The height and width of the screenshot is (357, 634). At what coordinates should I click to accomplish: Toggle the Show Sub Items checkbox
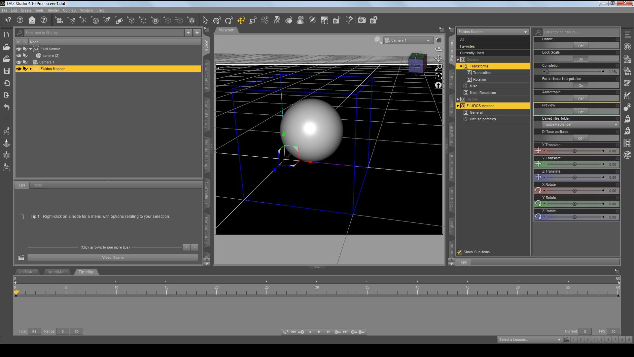pos(459,252)
